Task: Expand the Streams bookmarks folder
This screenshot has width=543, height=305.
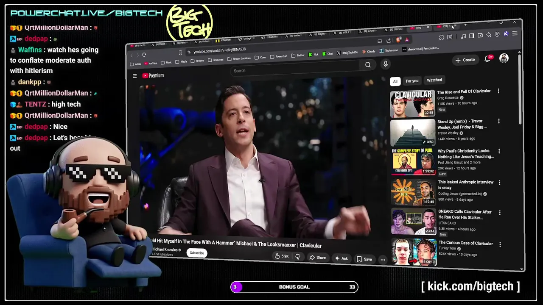Action: [x=197, y=61]
